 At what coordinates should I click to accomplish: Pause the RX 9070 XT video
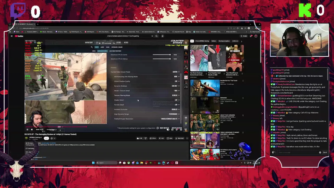click(x=27, y=130)
